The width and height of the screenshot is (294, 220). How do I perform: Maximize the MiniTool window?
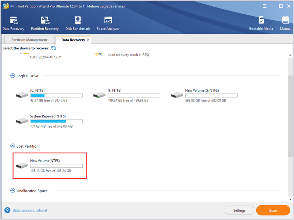[281, 6]
